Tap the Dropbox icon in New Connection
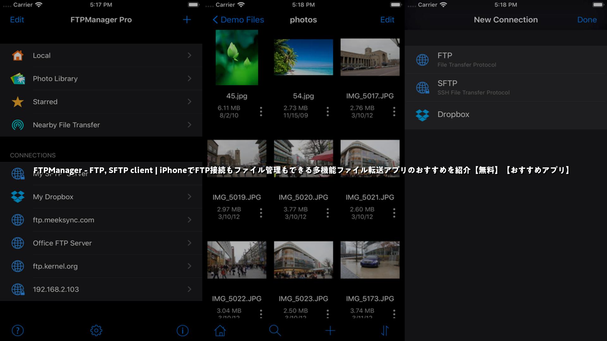 coord(422,115)
